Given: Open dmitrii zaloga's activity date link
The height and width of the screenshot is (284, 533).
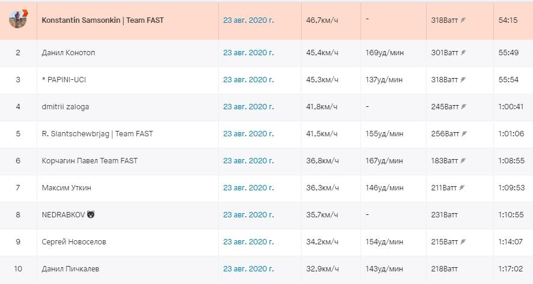Looking at the screenshot, I should coord(248,107).
